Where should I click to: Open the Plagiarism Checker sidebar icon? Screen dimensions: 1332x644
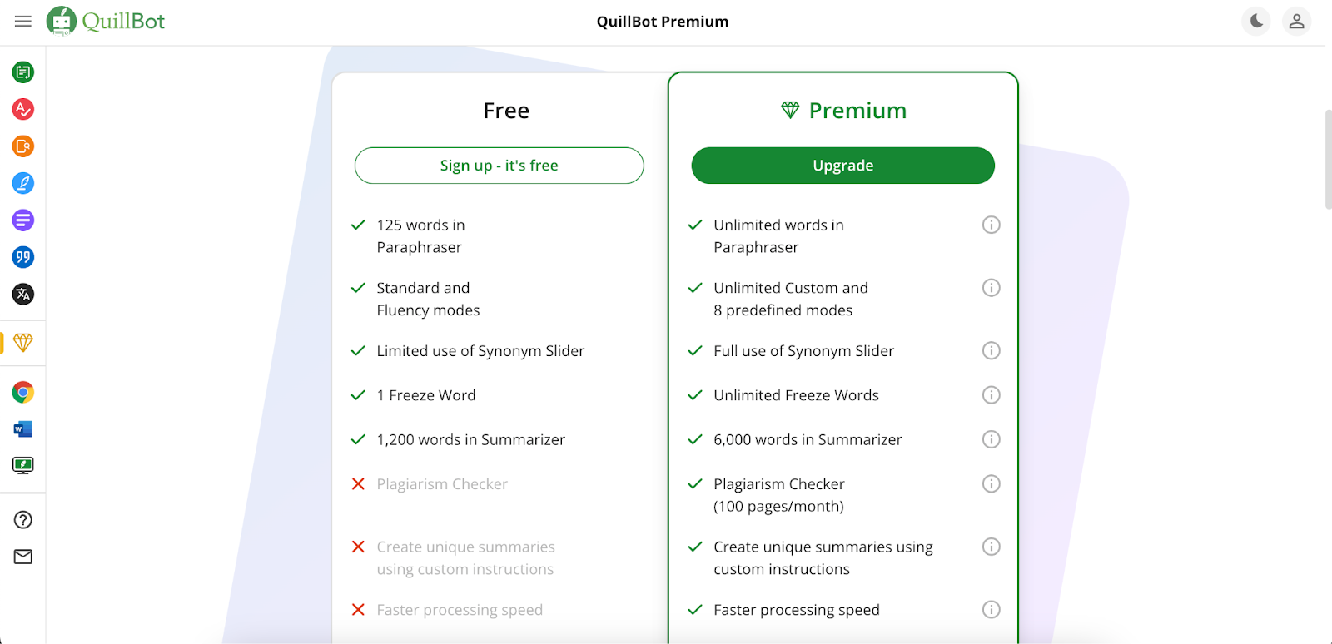click(x=23, y=146)
